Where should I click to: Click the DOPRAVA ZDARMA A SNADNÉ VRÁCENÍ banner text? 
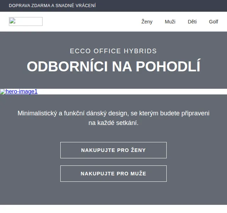(x=52, y=6)
